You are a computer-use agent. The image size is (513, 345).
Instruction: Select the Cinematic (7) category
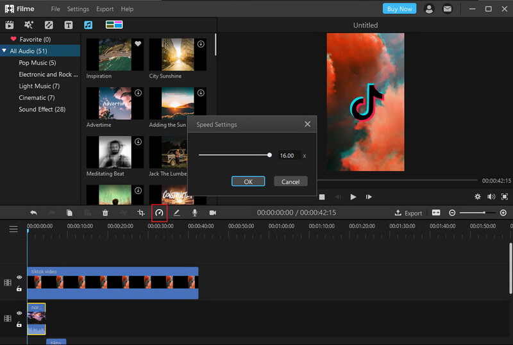tap(37, 97)
